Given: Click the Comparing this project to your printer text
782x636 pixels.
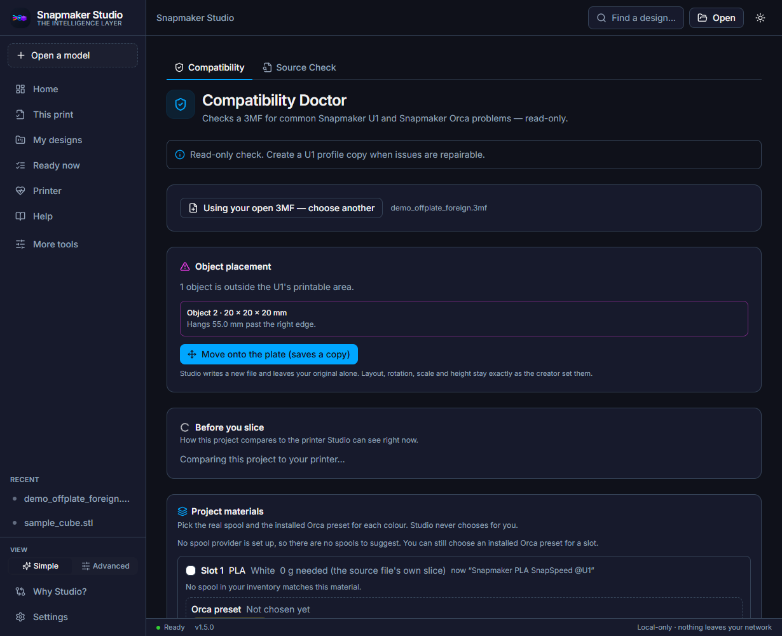Looking at the screenshot, I should [x=263, y=459].
